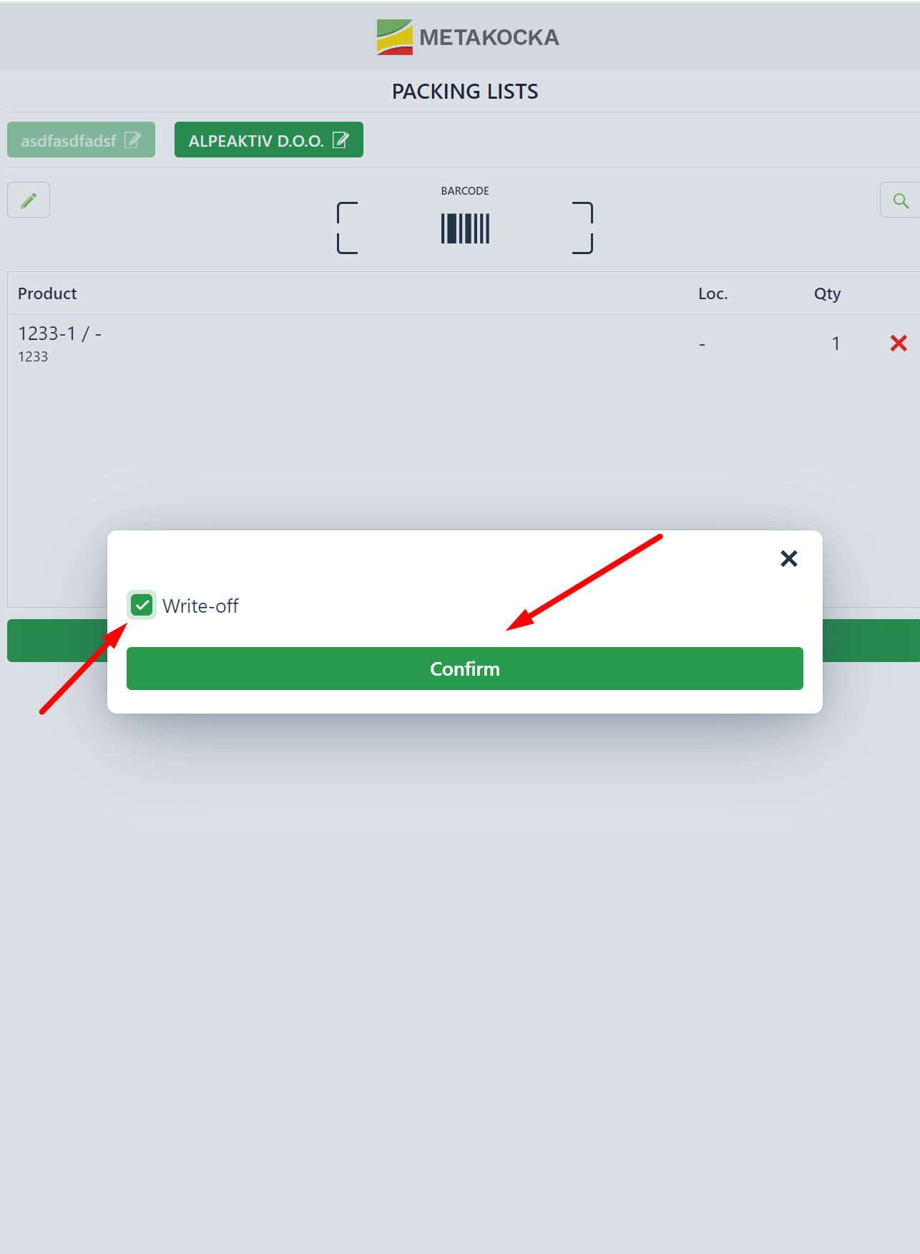Viewport: 920px width, 1254px height.
Task: Click edit icon on asdfasdfadsf button
Action: click(x=132, y=140)
